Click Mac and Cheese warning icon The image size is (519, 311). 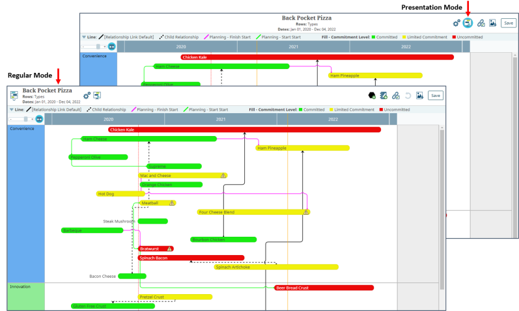(223, 176)
